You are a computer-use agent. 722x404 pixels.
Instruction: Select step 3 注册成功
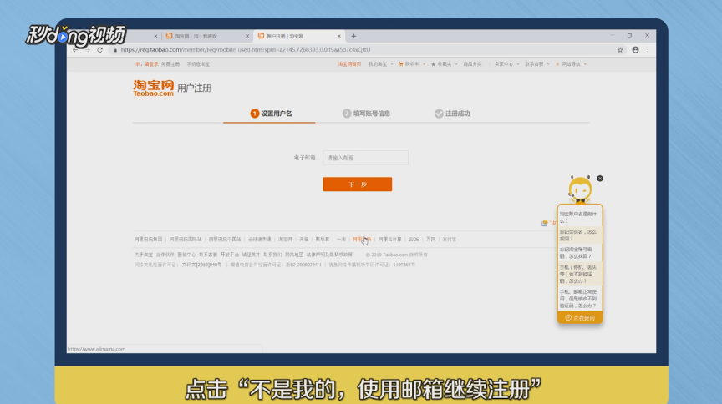click(x=452, y=114)
